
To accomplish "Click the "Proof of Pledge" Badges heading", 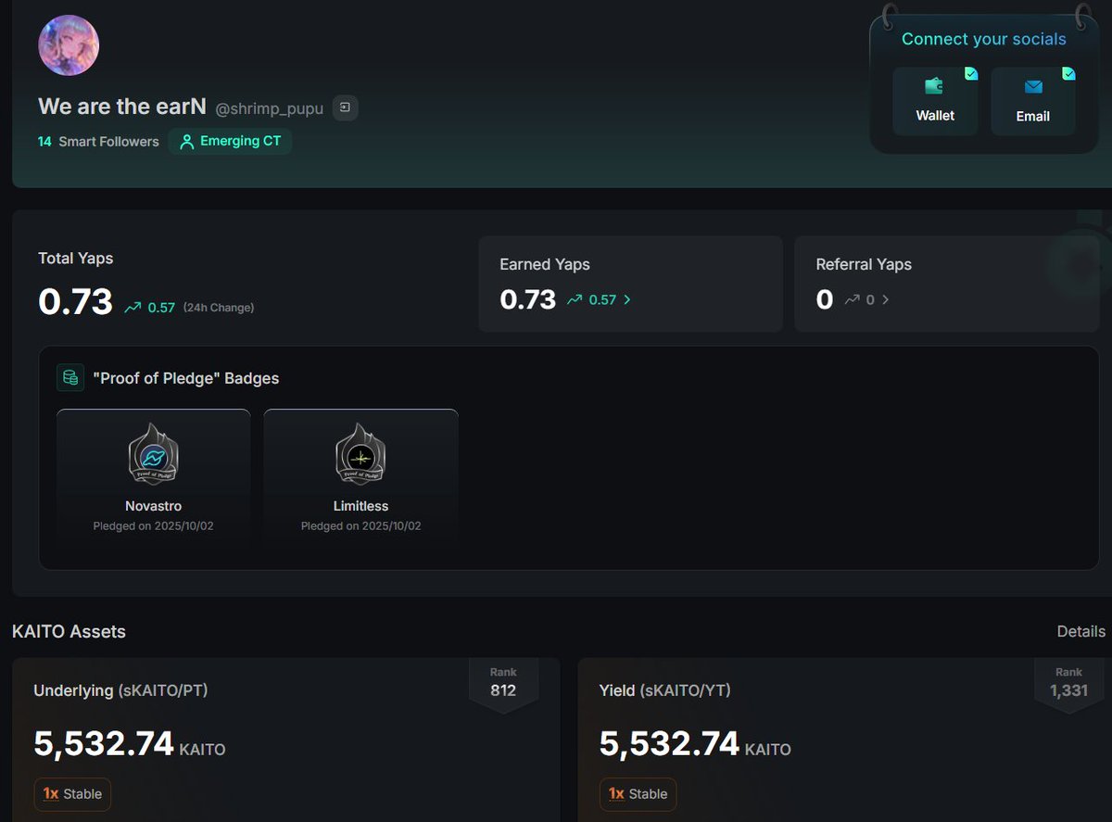I will tap(186, 378).
